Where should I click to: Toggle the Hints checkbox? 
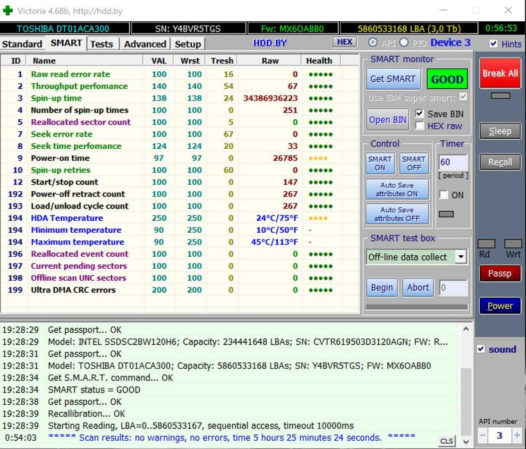pos(493,44)
